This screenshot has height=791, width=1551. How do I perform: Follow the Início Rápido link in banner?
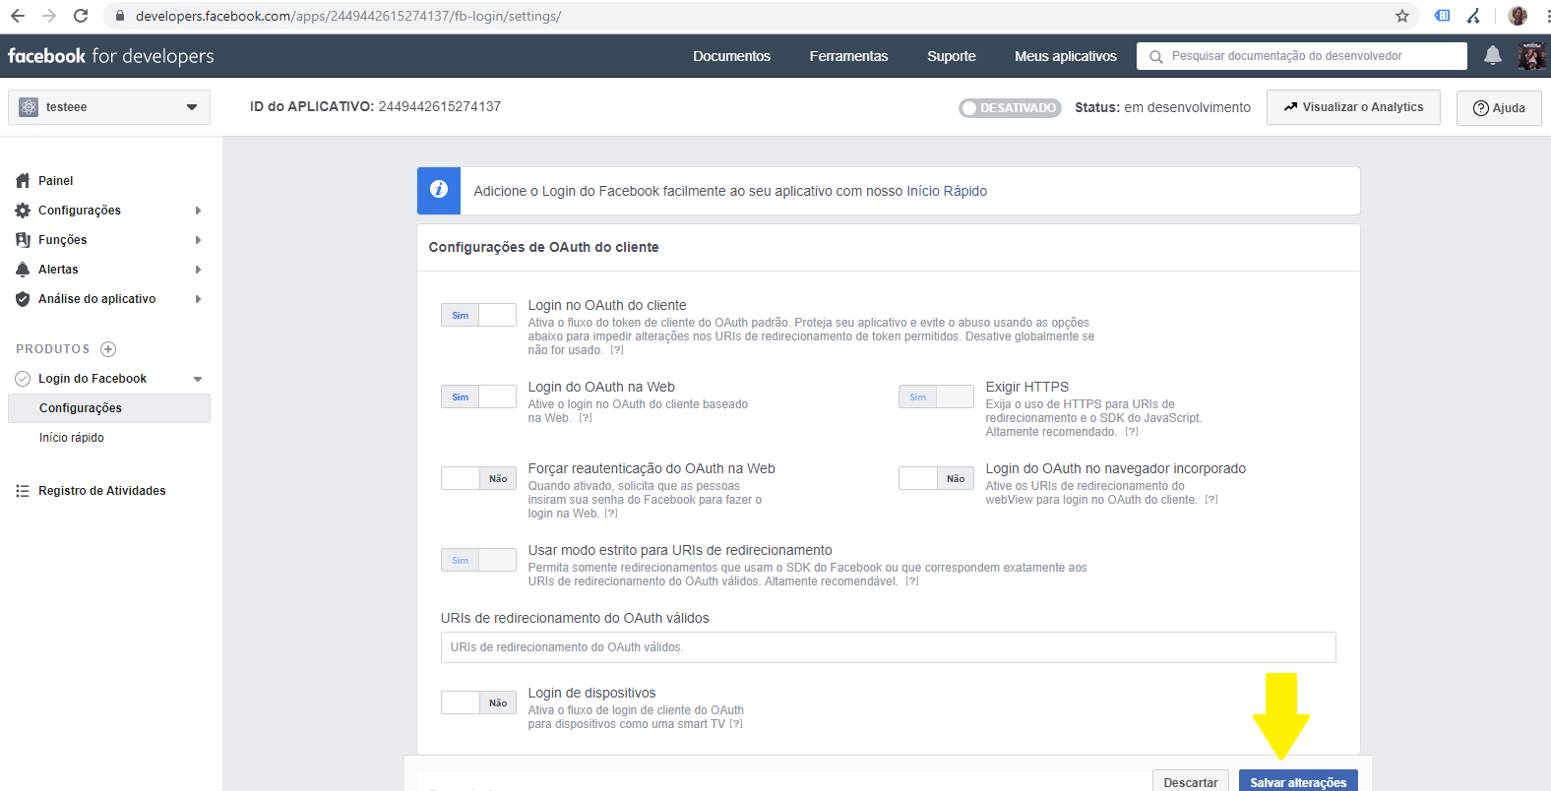tap(947, 191)
